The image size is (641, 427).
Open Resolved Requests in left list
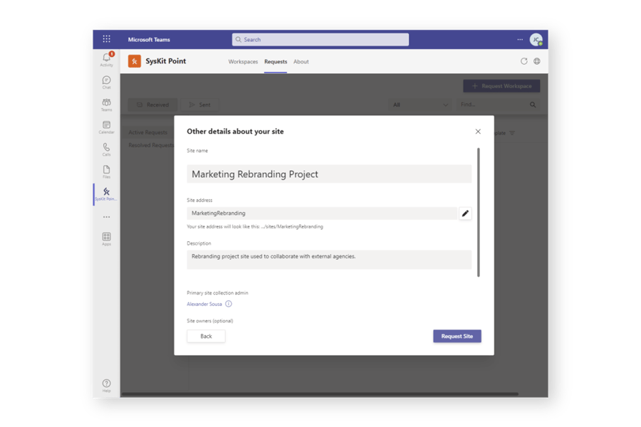point(150,145)
